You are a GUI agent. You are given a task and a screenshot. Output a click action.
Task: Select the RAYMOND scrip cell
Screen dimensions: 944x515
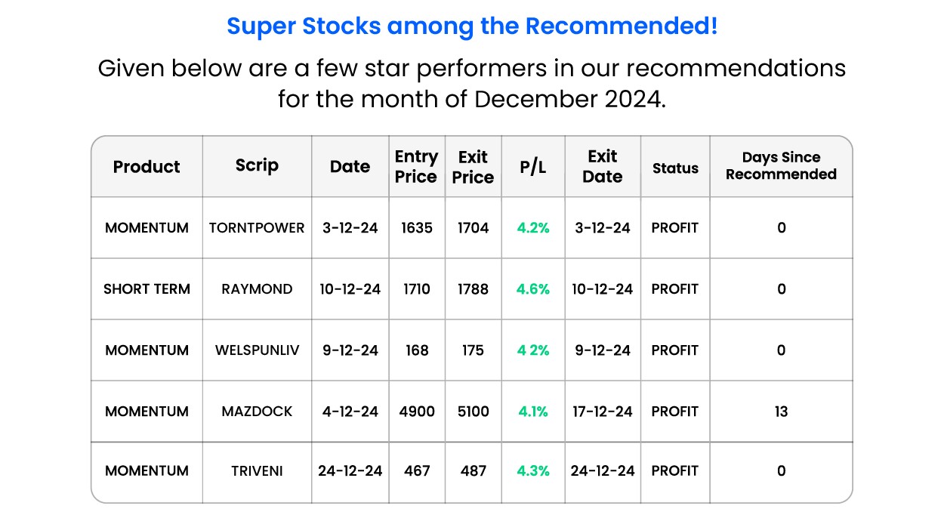pyautogui.click(x=257, y=289)
